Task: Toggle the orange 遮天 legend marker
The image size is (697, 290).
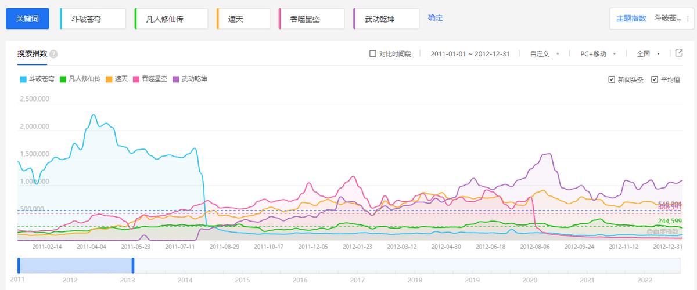Action: tap(109, 79)
